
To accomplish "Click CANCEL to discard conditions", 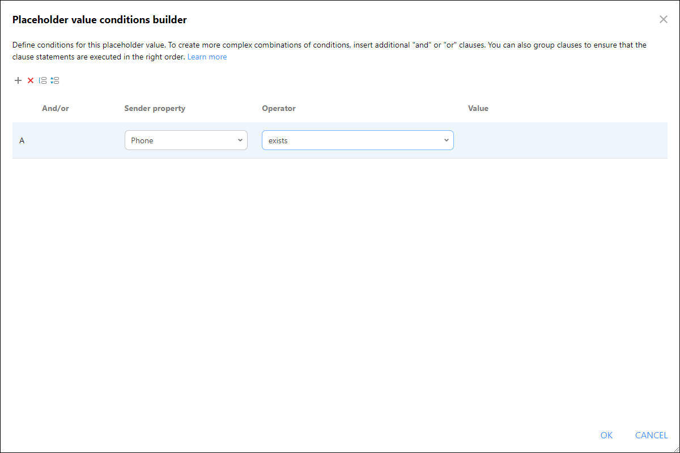I will (x=651, y=435).
